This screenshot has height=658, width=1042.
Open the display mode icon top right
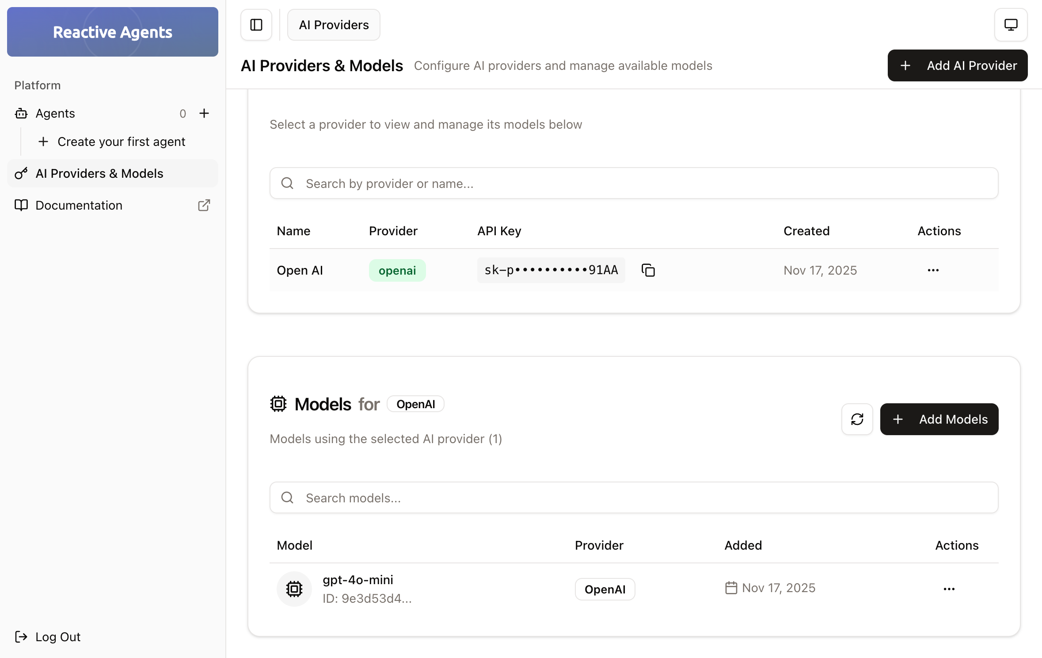(1011, 25)
